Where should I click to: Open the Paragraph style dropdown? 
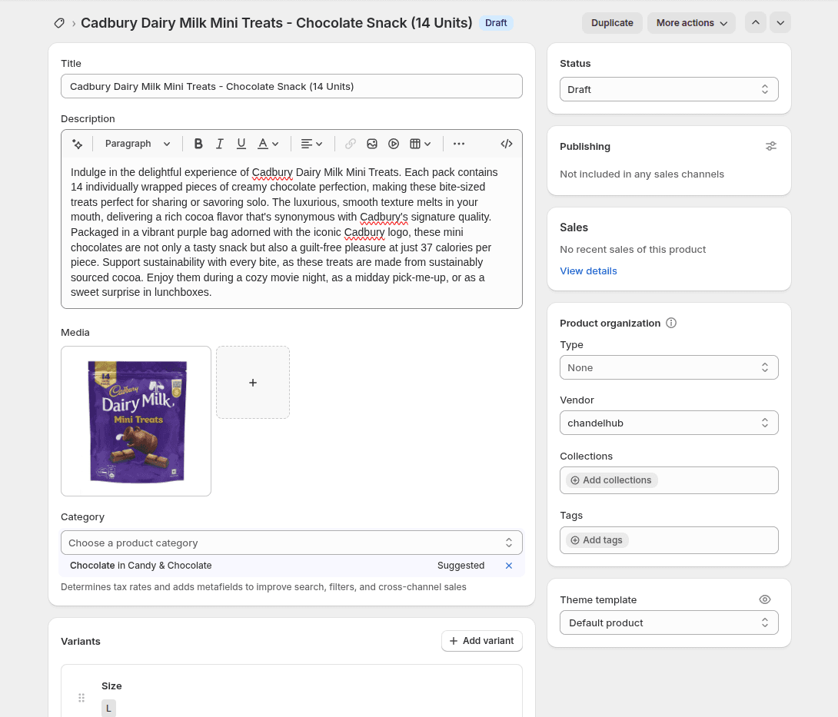pos(138,144)
